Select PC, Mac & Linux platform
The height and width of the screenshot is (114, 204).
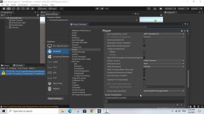click(58, 46)
